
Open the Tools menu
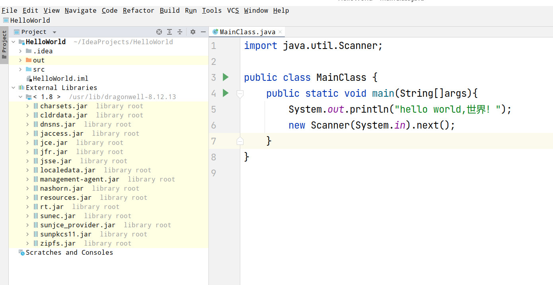[x=212, y=10]
